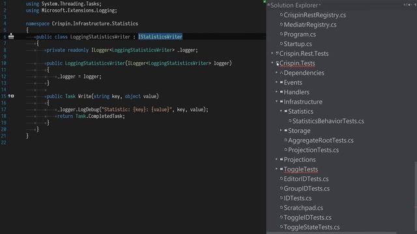The height and width of the screenshot is (234, 417).
Task: Click the file icon beside StatisticsBehaviorTests.cs
Action: (290, 121)
